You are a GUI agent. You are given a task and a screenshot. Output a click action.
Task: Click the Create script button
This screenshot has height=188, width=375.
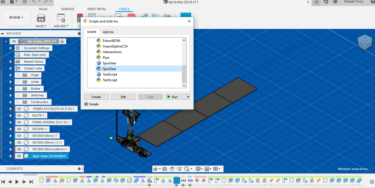pyautogui.click(x=96, y=97)
